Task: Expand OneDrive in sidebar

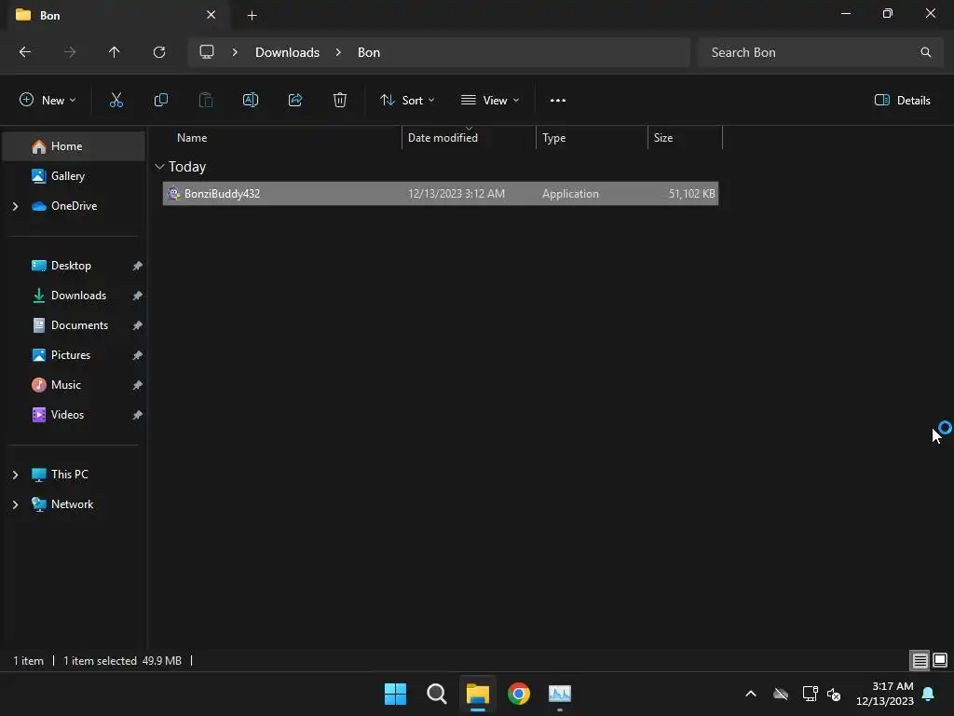Action: (15, 206)
